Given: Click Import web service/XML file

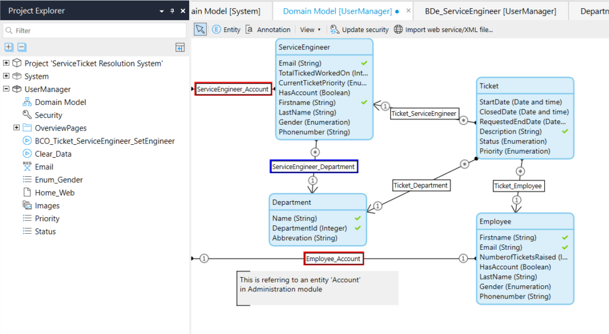Looking at the screenshot, I should pyautogui.click(x=443, y=30).
